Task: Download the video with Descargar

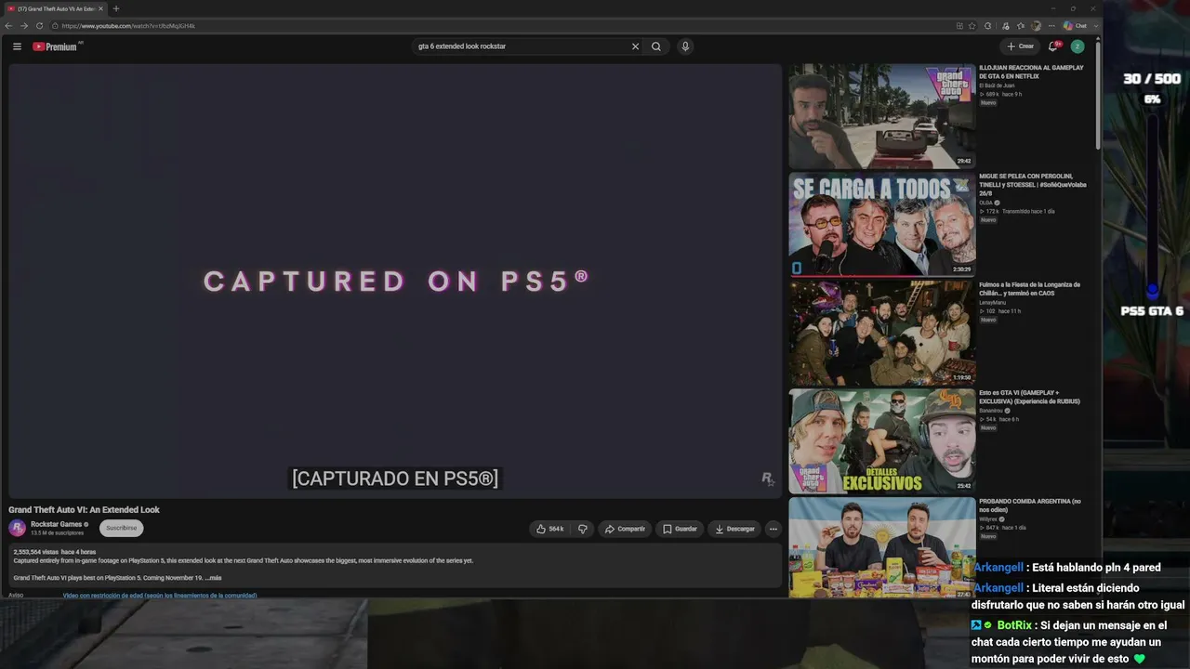Action: click(734, 529)
